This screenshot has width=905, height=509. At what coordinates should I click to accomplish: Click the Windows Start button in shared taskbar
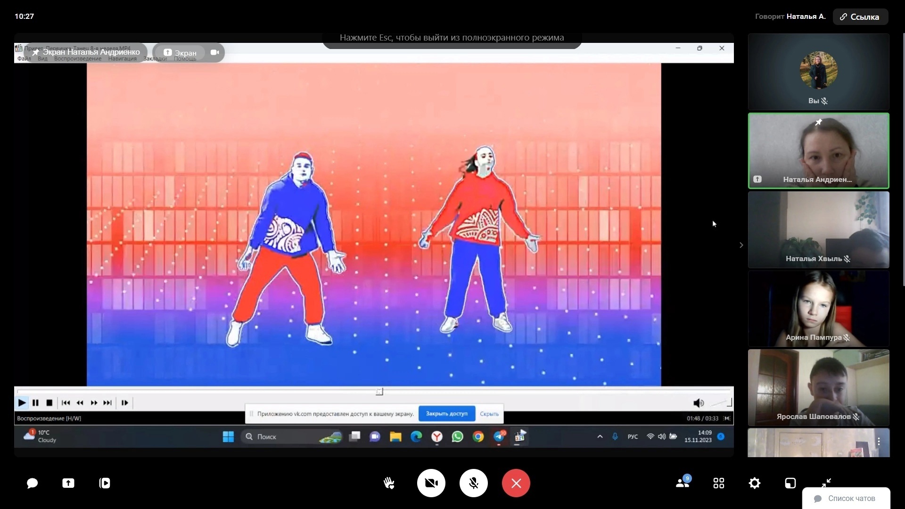tap(228, 437)
